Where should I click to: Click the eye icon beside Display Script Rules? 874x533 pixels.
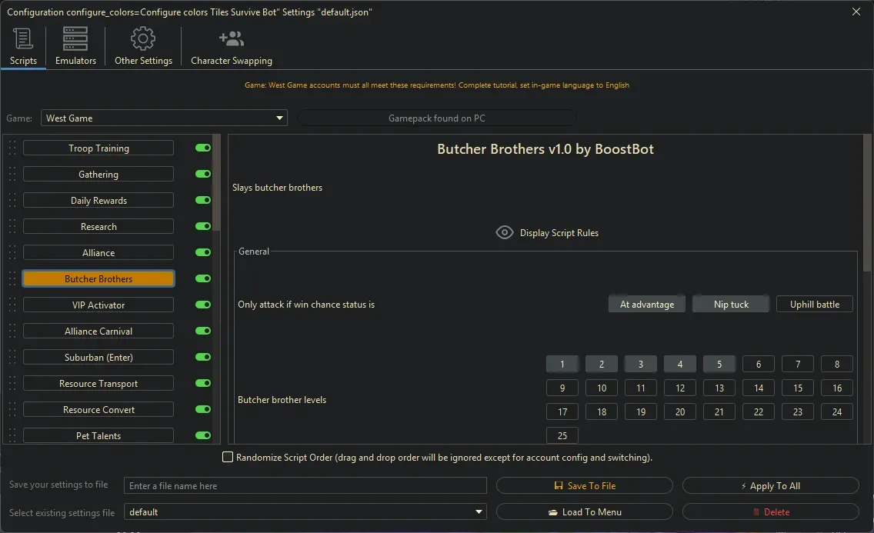point(505,232)
